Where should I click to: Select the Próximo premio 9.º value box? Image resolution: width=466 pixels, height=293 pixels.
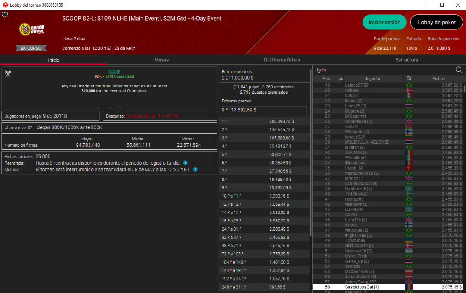point(264,110)
